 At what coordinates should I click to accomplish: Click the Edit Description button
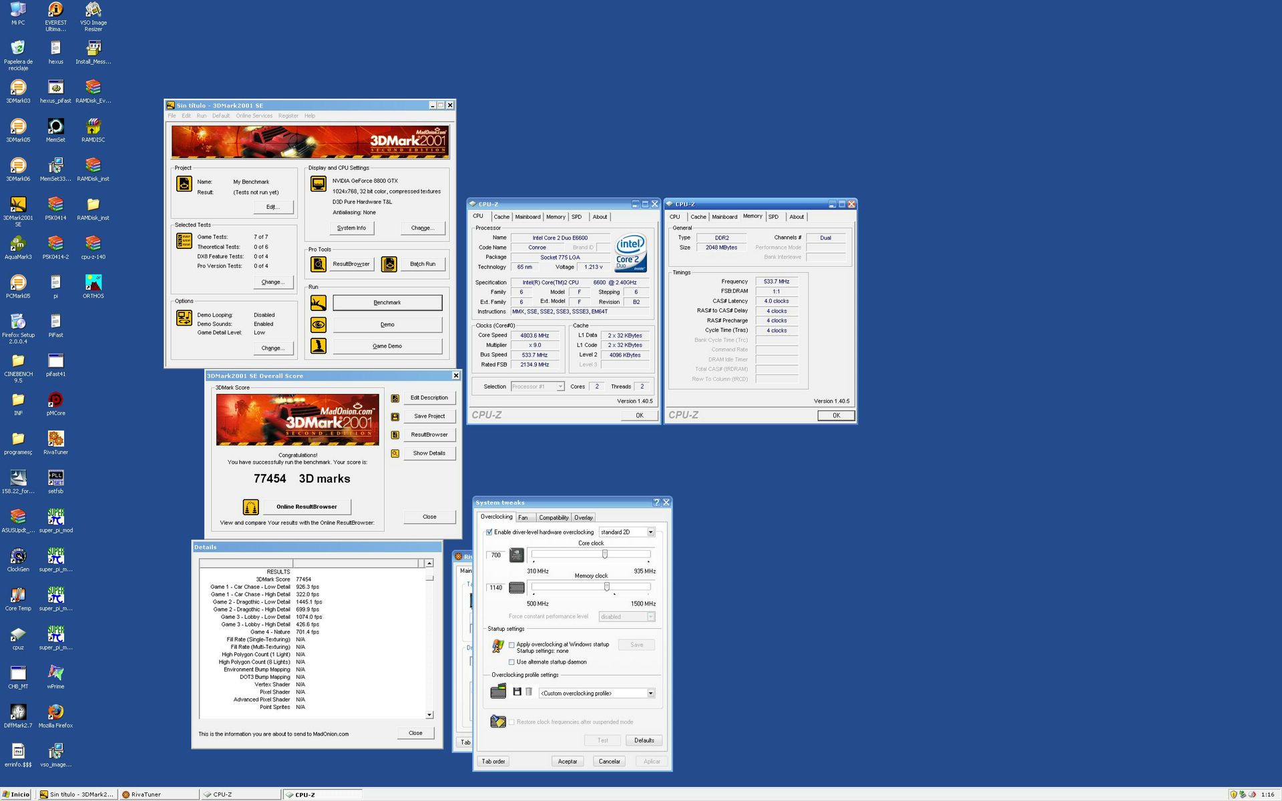(x=429, y=398)
